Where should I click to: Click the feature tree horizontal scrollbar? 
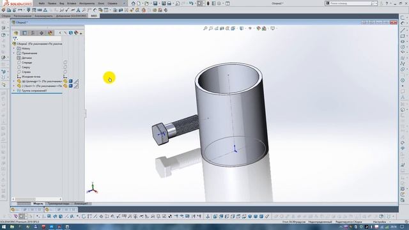[37, 199]
